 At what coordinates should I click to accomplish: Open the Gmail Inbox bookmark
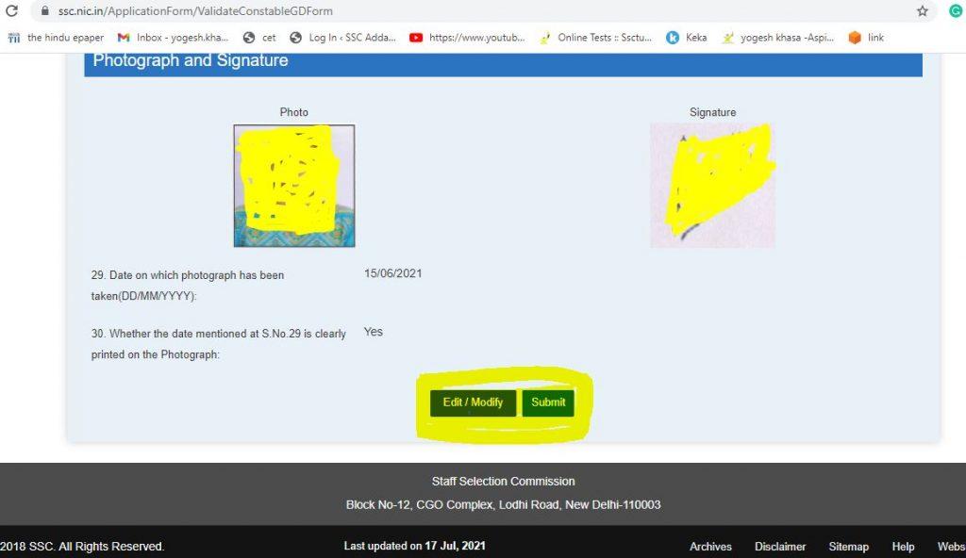click(x=174, y=38)
